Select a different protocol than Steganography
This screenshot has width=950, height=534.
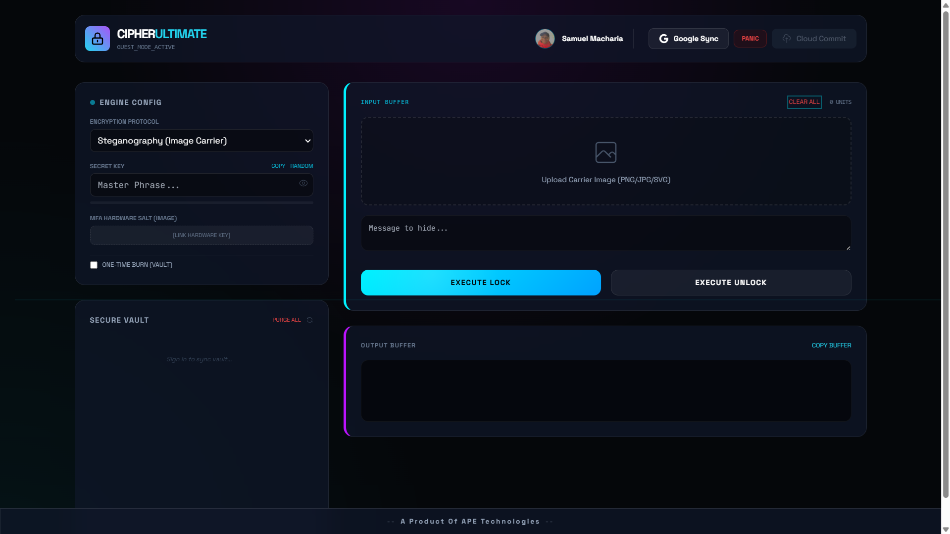coord(201,141)
